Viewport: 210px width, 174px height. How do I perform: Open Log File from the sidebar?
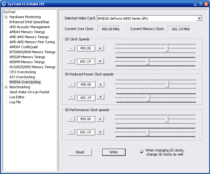pos(15,102)
